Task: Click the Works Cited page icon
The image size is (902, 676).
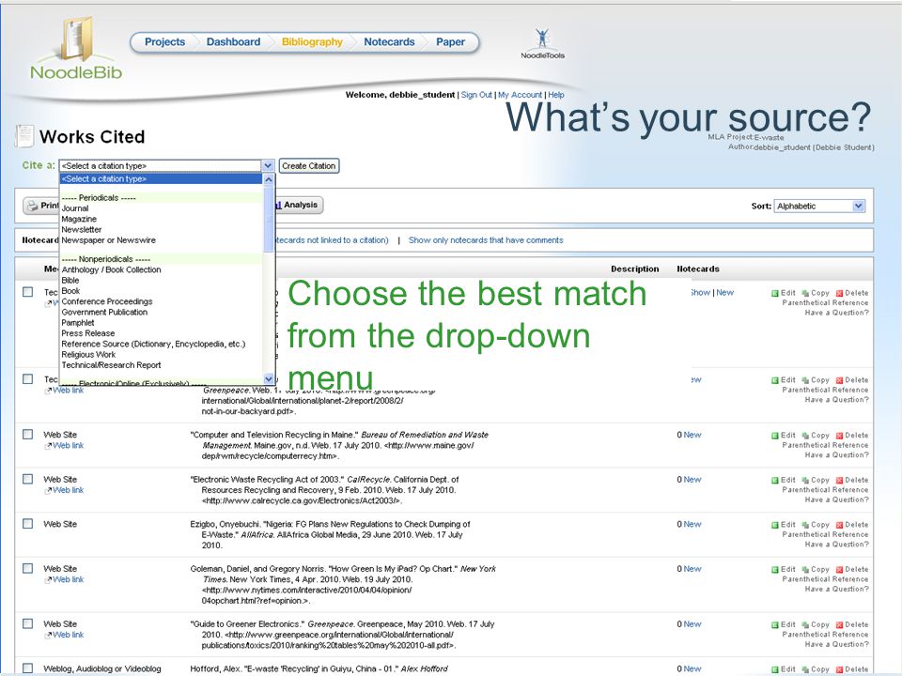Action: click(24, 136)
